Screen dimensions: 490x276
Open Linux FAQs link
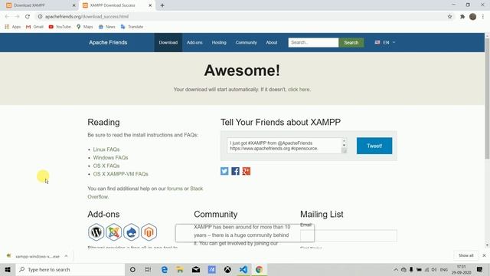106,149
